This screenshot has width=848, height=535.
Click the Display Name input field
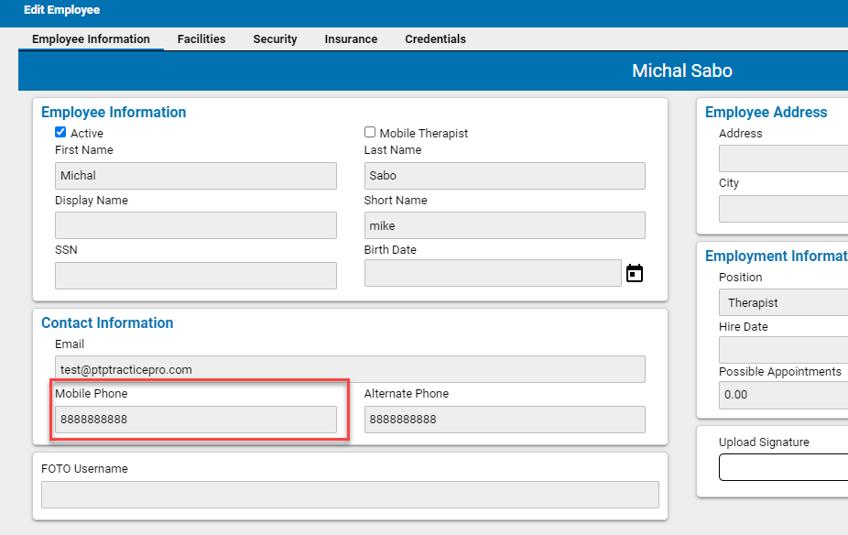[x=195, y=224]
